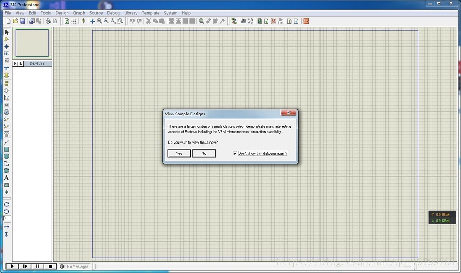
Task: Close the View Sample Designs dialog
Action: [x=289, y=113]
